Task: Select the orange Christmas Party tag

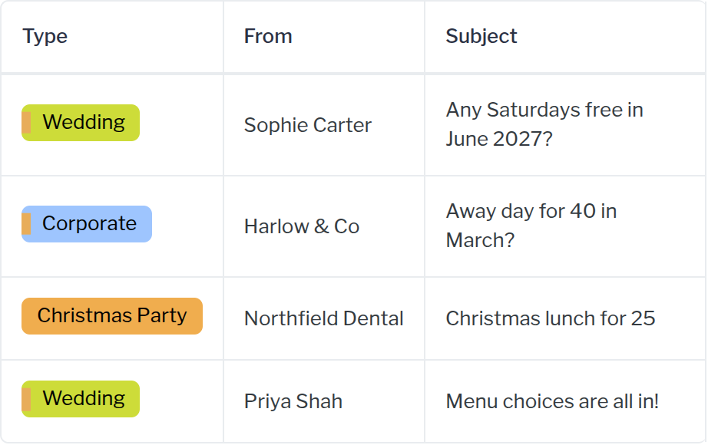Action: 112,316
